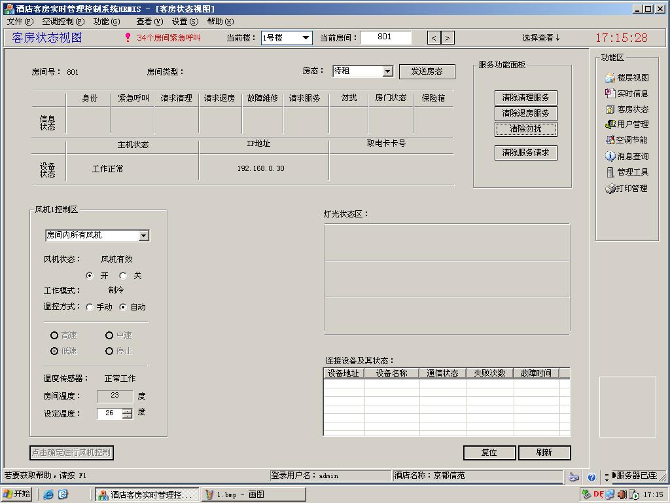The width and height of the screenshot is (670, 503).
Task: Open the 房态 room status dropdown showing 待租
Action: tap(387, 71)
